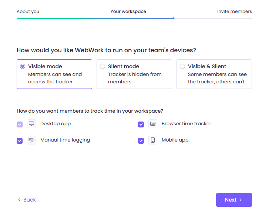Open the Invite members step

[234, 11]
